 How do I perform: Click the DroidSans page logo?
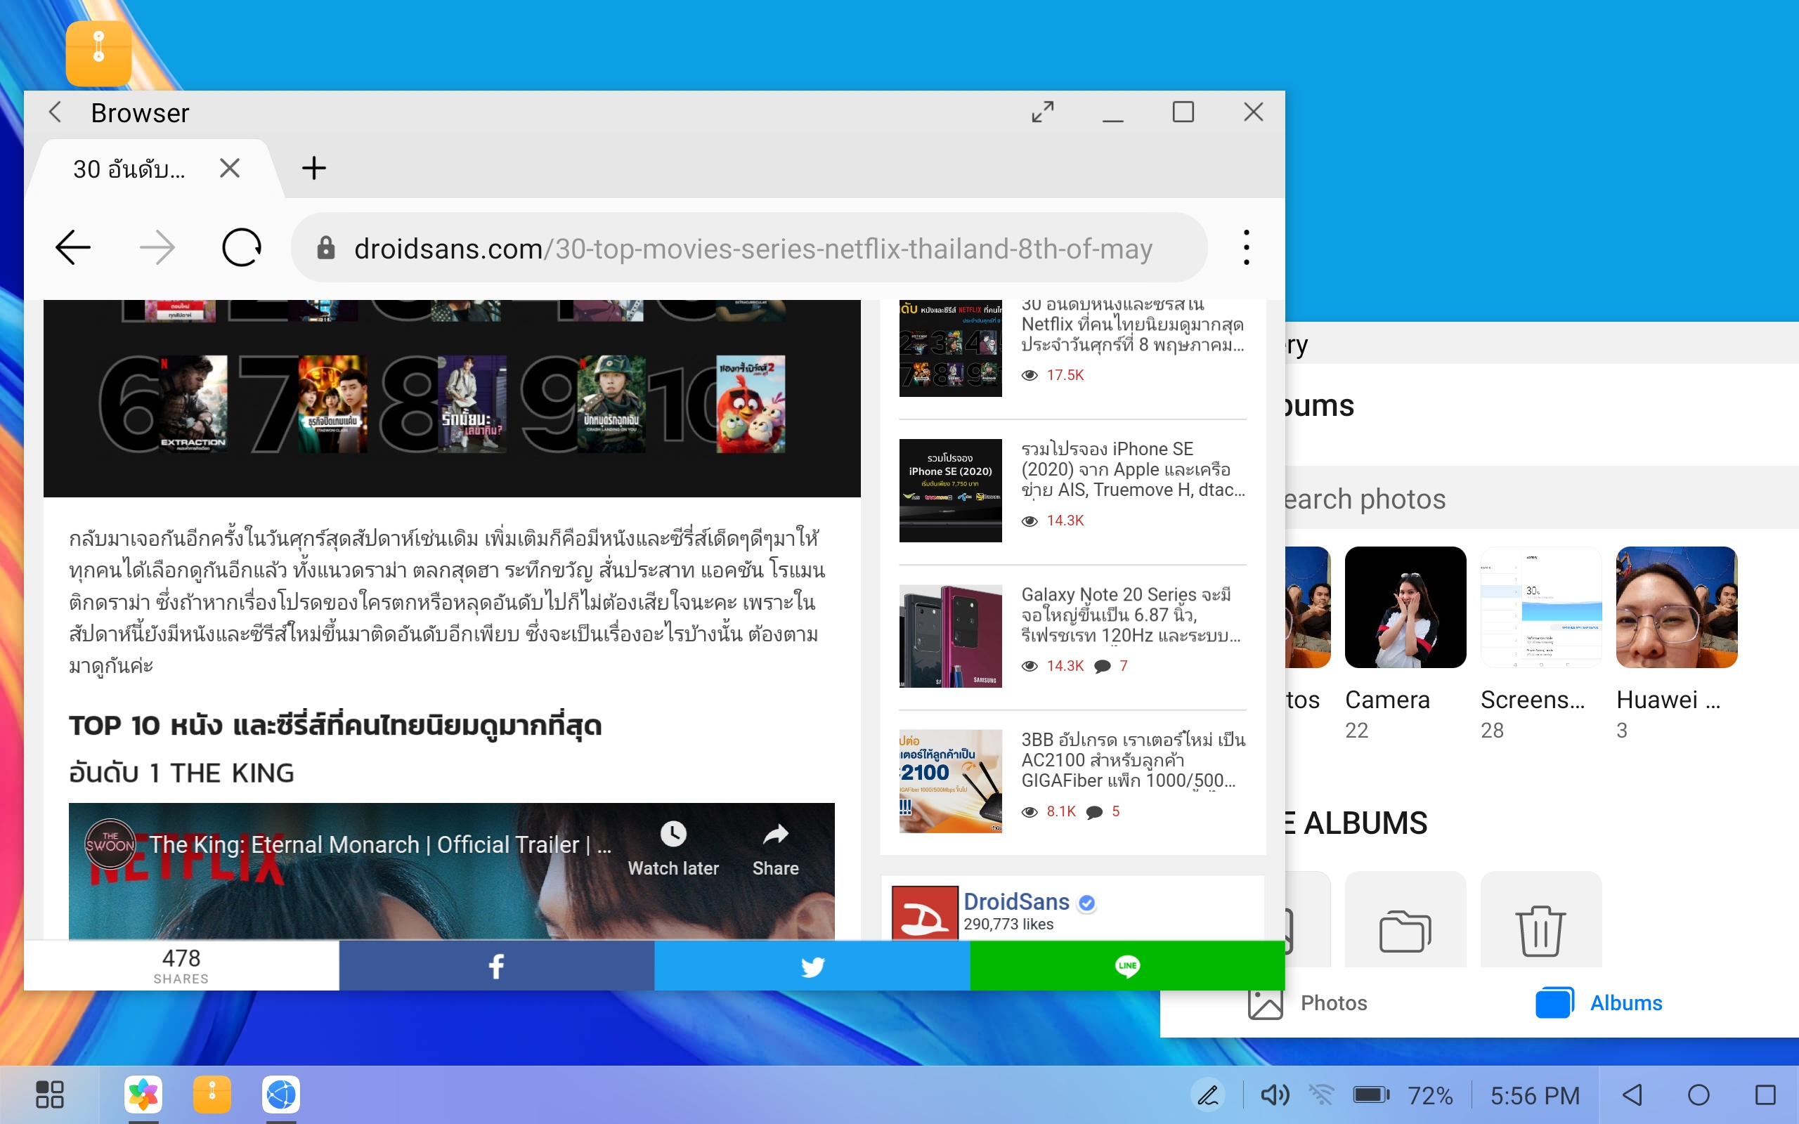click(924, 914)
